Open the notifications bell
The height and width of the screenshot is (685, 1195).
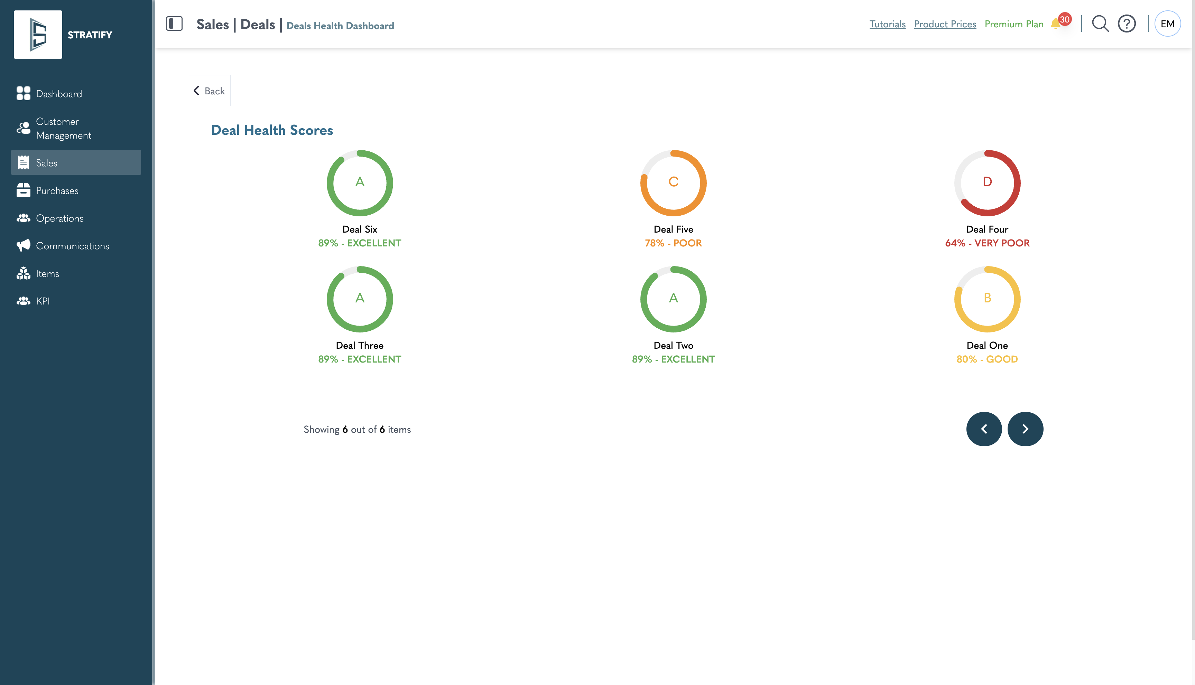(1056, 24)
